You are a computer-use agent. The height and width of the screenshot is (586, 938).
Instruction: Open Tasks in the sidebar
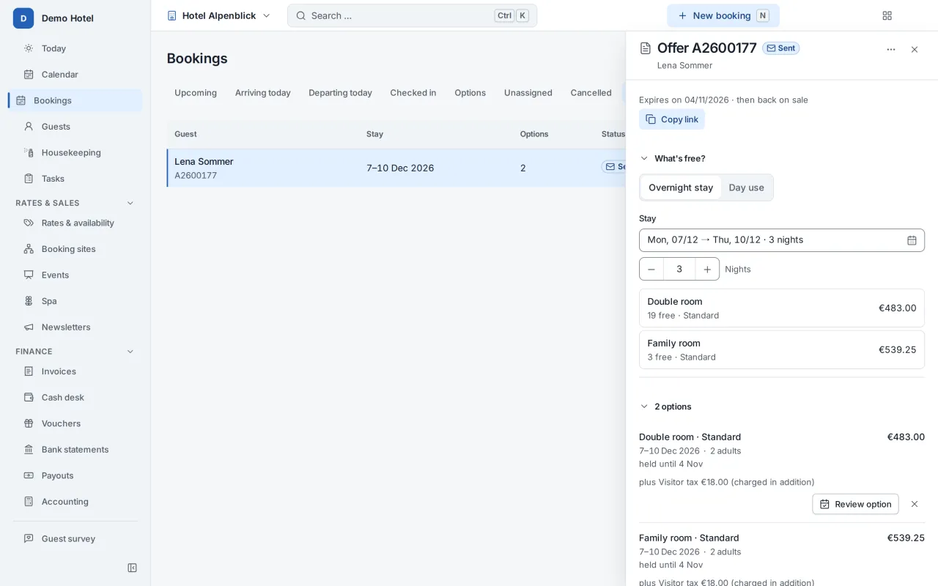click(75, 178)
